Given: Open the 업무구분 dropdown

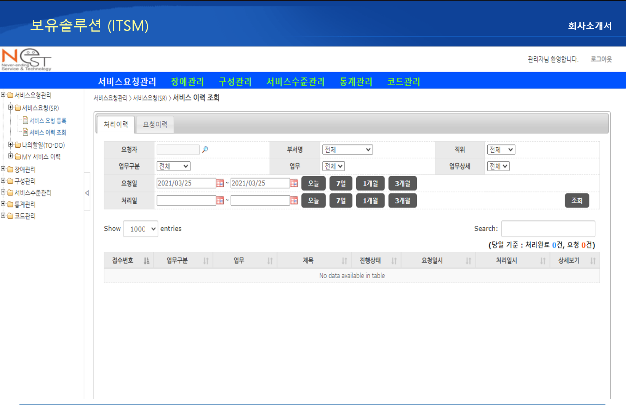Looking at the screenshot, I should tap(173, 166).
